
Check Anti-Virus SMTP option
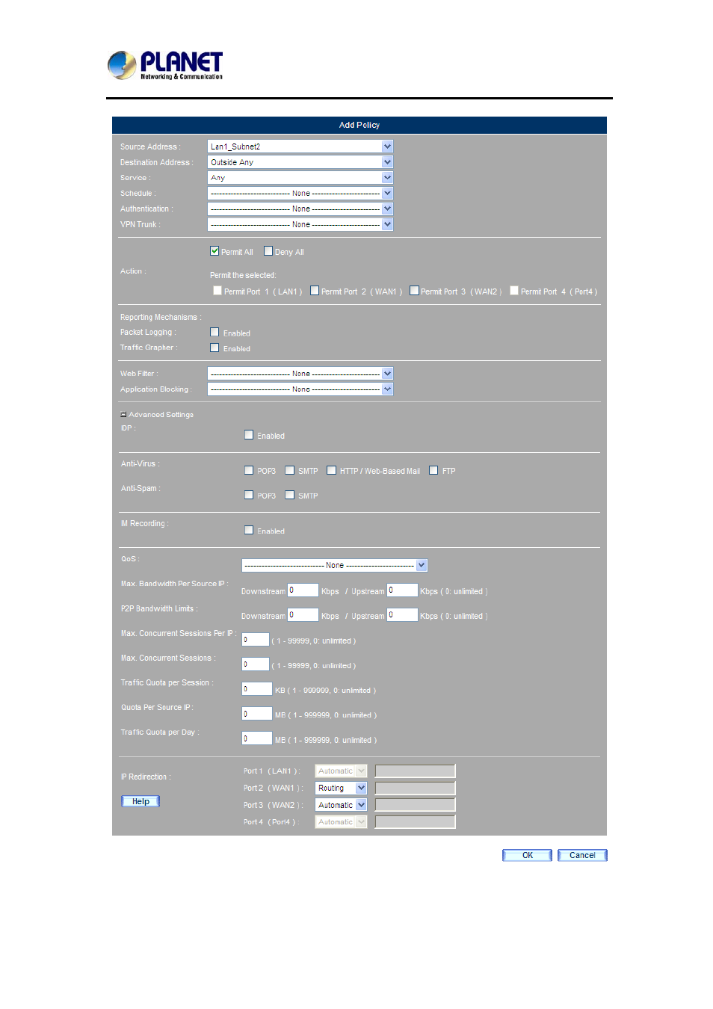pyautogui.click(x=289, y=470)
